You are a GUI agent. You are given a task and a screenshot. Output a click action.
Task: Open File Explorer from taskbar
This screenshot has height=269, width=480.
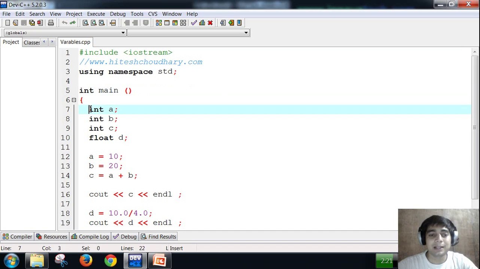tap(37, 261)
